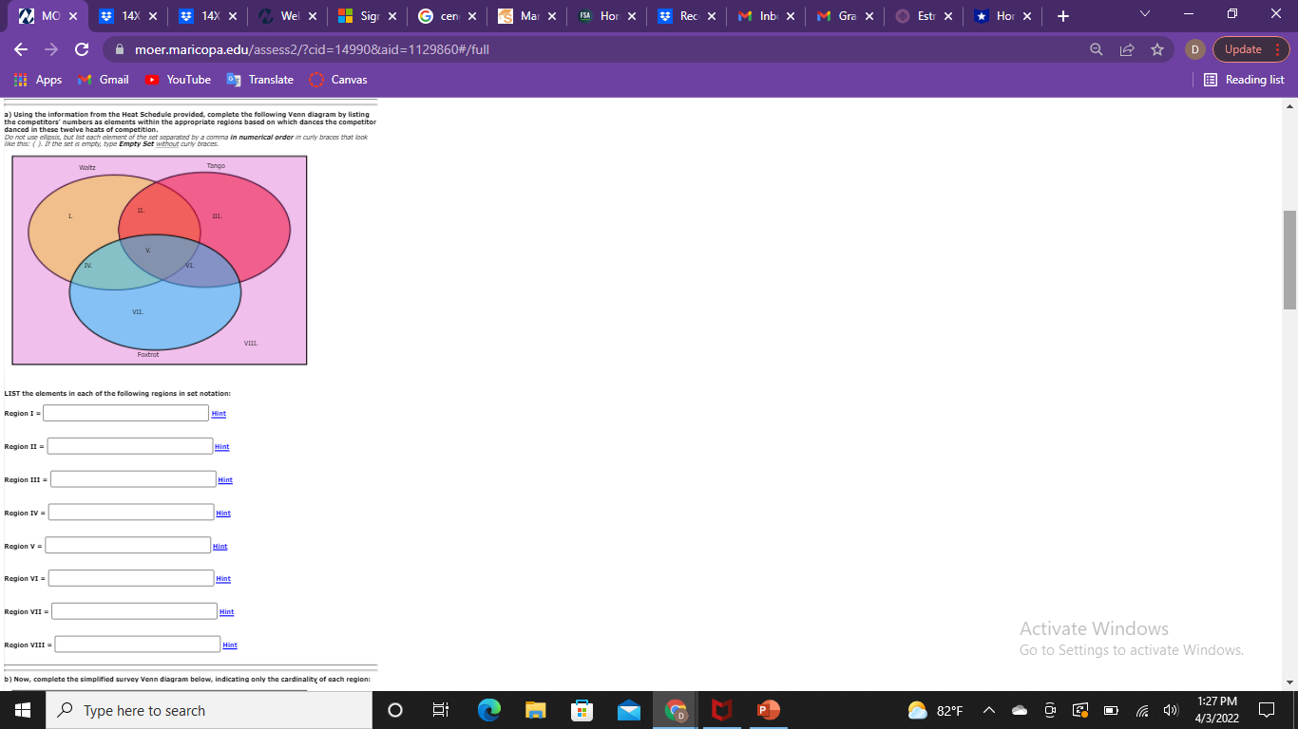Click the Hint link for Region VI

223,579
